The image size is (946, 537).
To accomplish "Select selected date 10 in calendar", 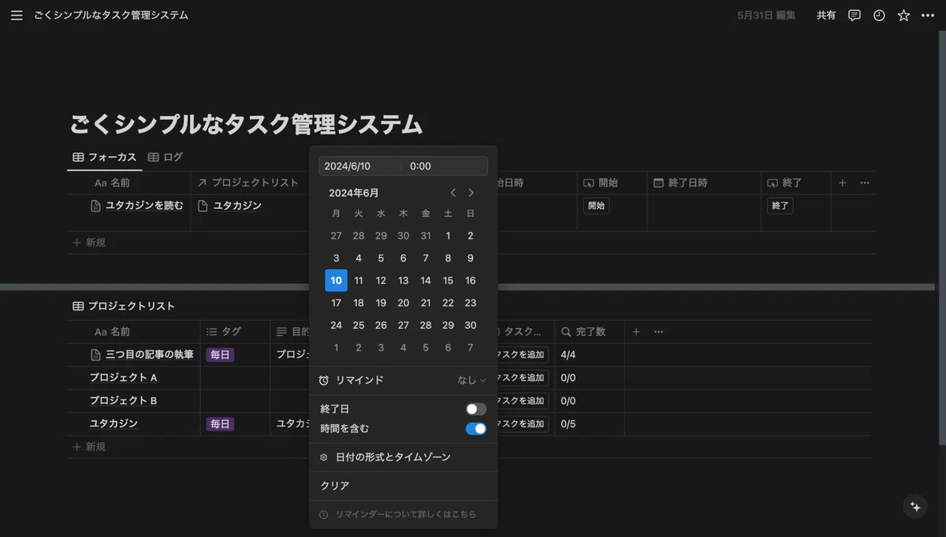I will (337, 281).
